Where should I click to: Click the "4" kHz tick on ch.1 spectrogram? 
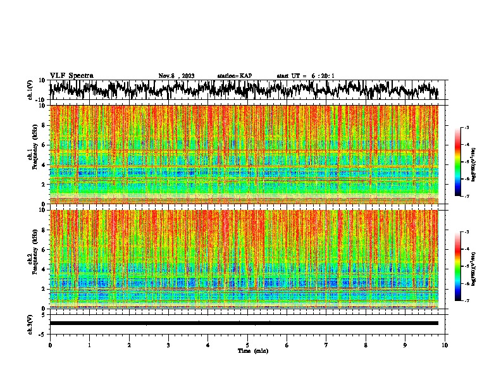pos(44,165)
